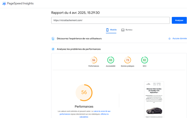Open the PageSpeed Insights logo icon

pyautogui.click(x=4, y=4)
